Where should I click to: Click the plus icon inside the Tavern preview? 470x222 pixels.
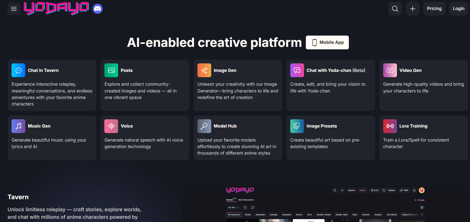pyautogui.click(x=342, y=190)
